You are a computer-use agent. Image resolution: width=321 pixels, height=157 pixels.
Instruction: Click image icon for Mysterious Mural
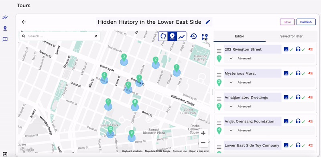pyautogui.click(x=286, y=73)
